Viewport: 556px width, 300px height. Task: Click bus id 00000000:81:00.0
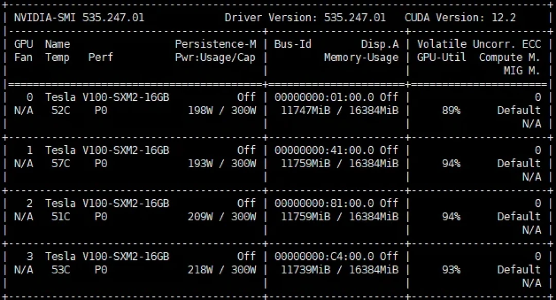coord(324,204)
